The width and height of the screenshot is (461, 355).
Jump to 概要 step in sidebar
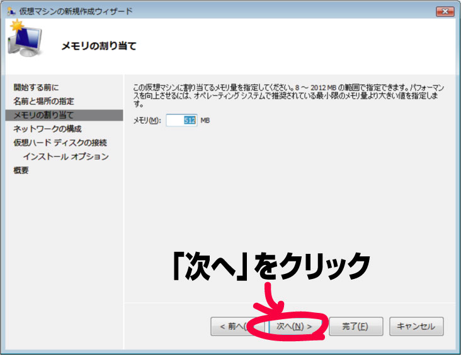pos(21,170)
